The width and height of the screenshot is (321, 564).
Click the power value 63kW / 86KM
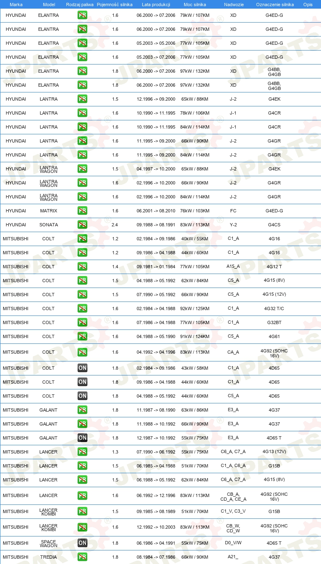[x=195, y=410]
